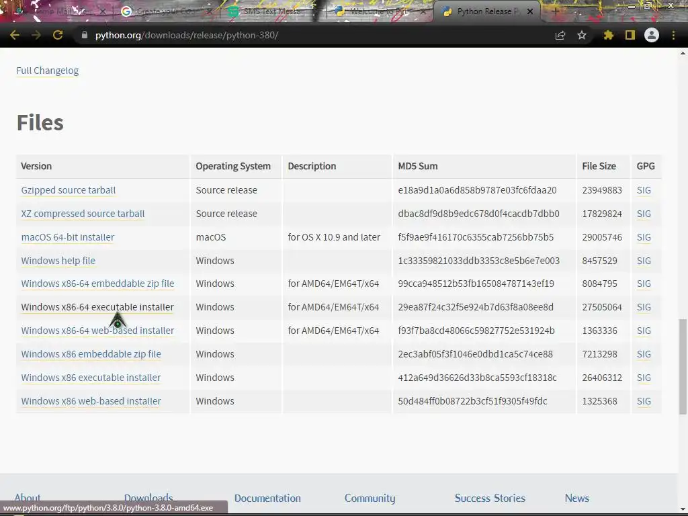Open SIG link for x86 executable installer
The height and width of the screenshot is (516, 688).
click(x=644, y=378)
